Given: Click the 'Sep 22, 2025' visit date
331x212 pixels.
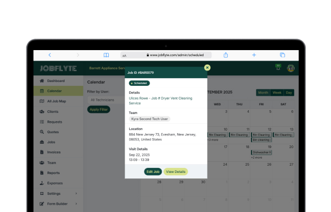Looking at the screenshot, I should point(139,155).
